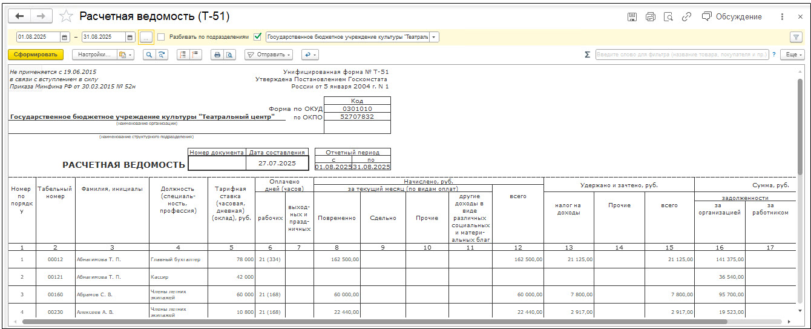Toggle Разбивать по подразделениям checkbox

(161, 37)
